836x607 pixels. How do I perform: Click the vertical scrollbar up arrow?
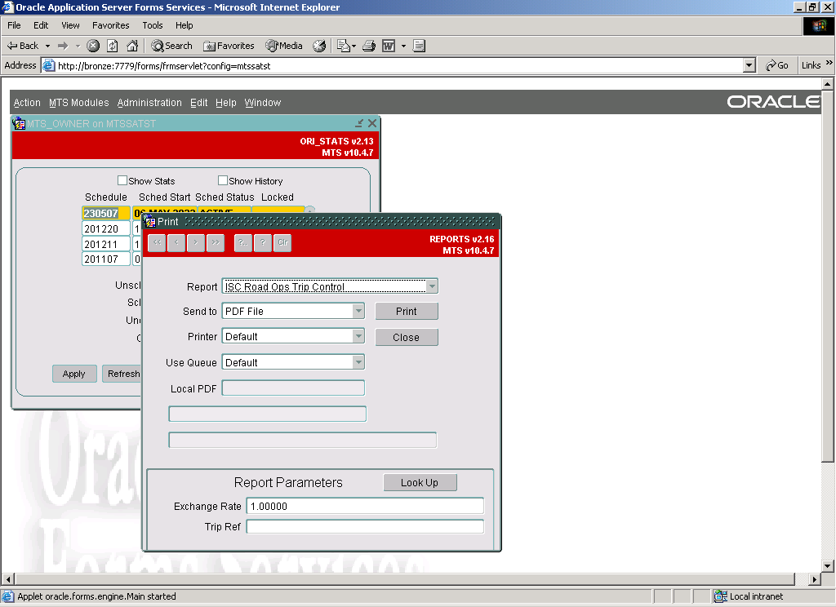coord(828,84)
